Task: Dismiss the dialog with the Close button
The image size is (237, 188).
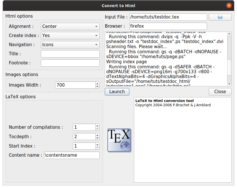Action: (220, 92)
